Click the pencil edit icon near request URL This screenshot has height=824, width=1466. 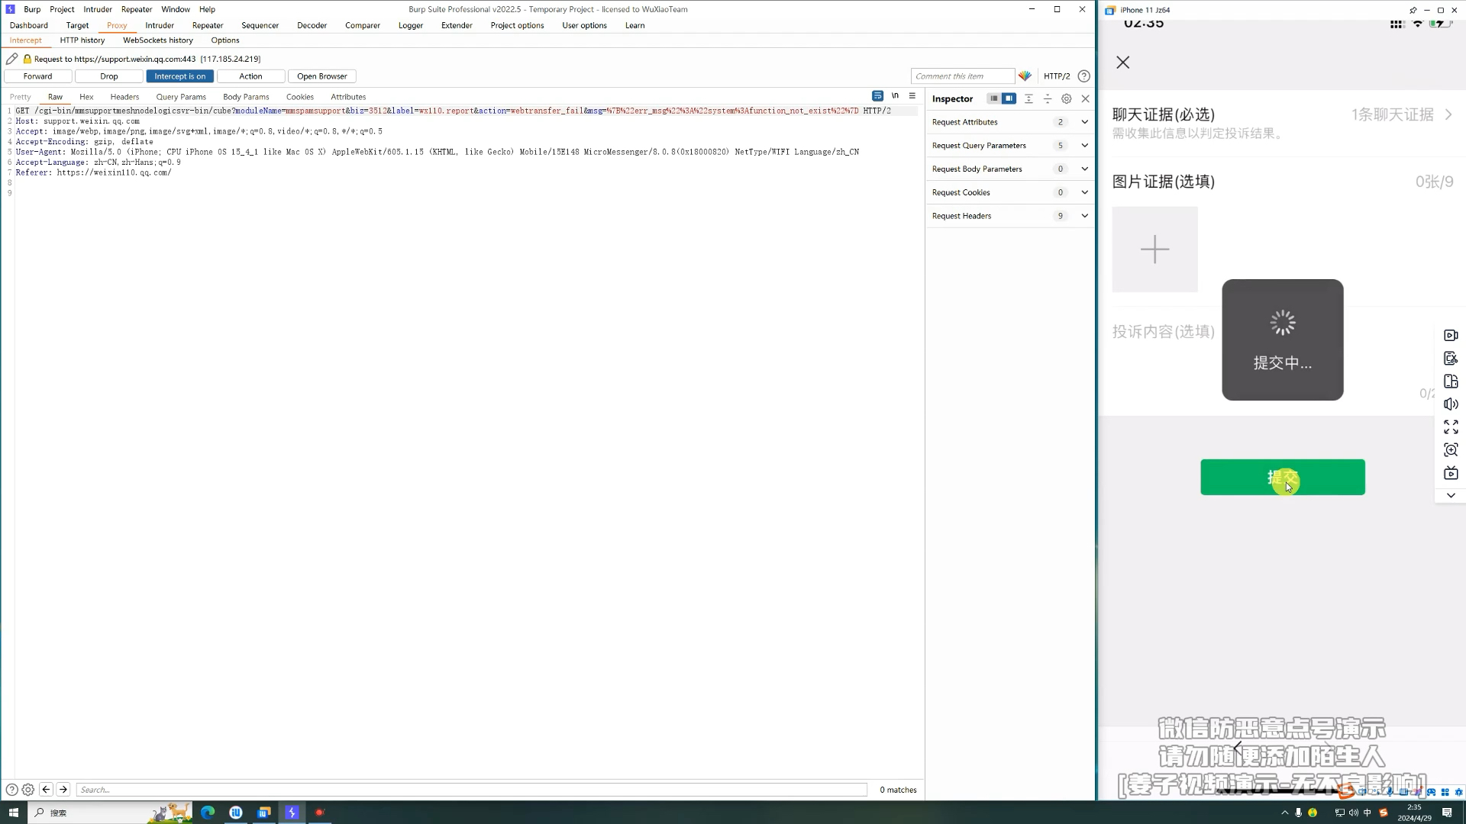[x=11, y=59]
